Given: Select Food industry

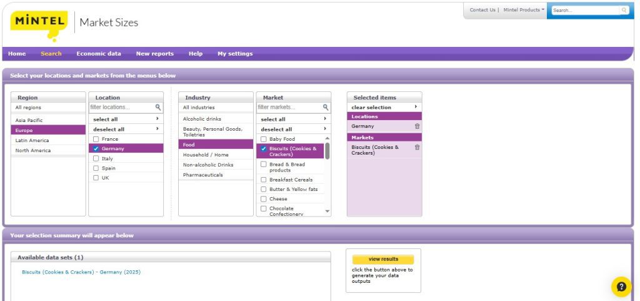Looking at the screenshot, I should click(x=216, y=145).
